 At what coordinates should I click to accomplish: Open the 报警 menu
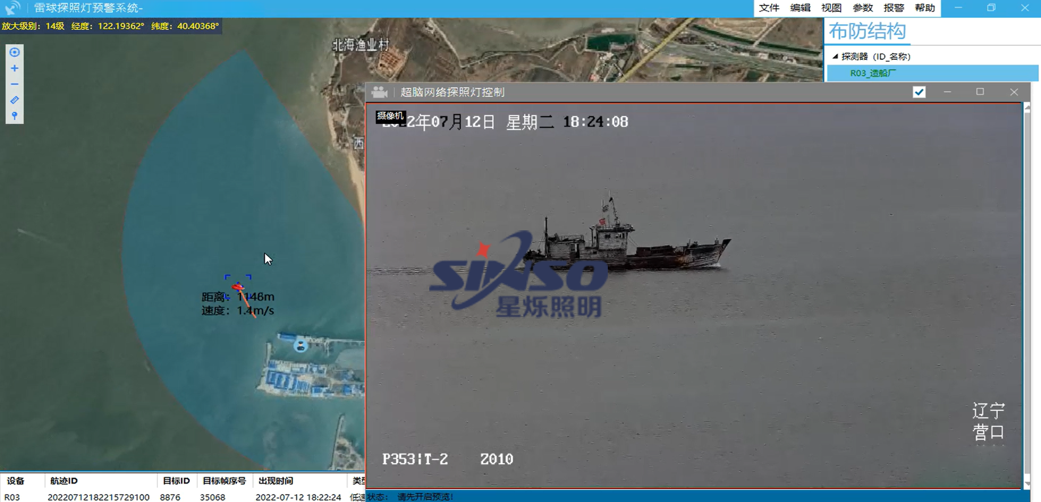coord(894,8)
